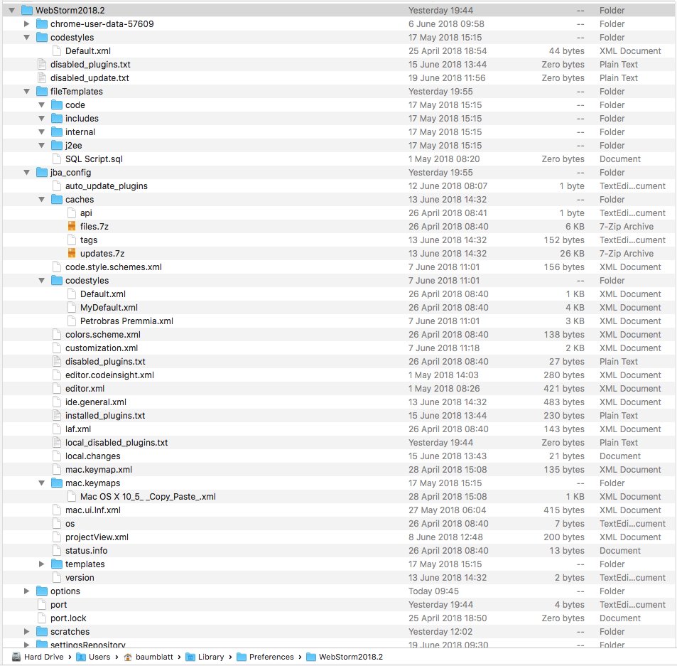Click the SQL Script.sql document icon

point(57,159)
